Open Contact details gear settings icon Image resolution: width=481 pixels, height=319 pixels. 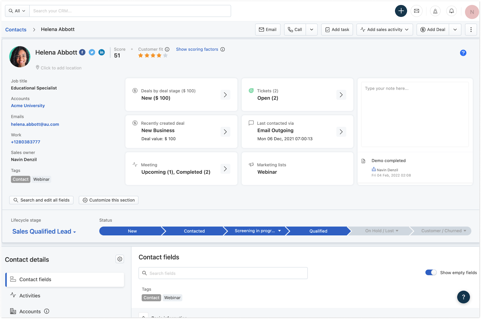(120, 259)
